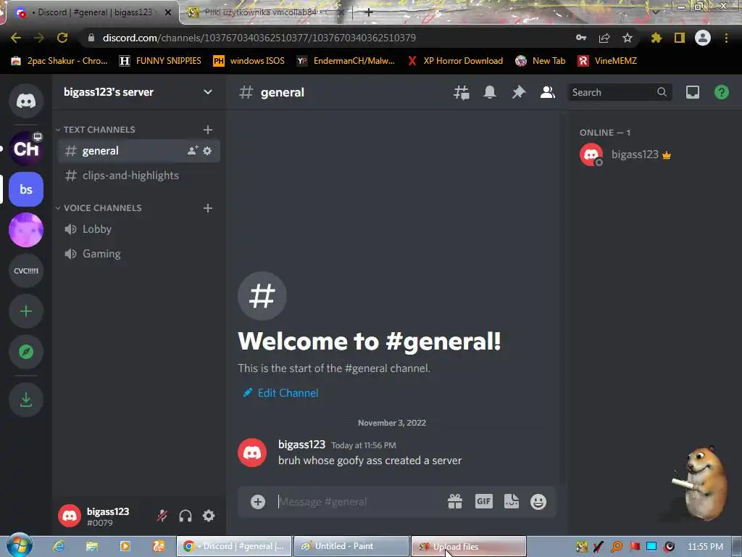
Task: Open Discord Help question mark icon
Action: pyautogui.click(x=721, y=92)
